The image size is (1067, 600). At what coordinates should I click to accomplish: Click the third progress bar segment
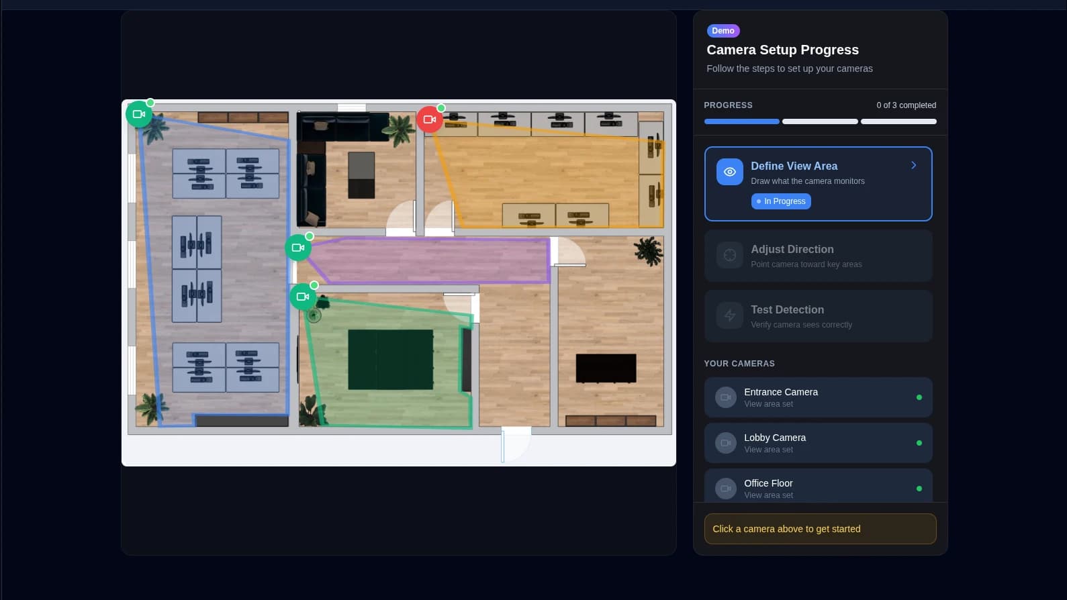[898, 121]
